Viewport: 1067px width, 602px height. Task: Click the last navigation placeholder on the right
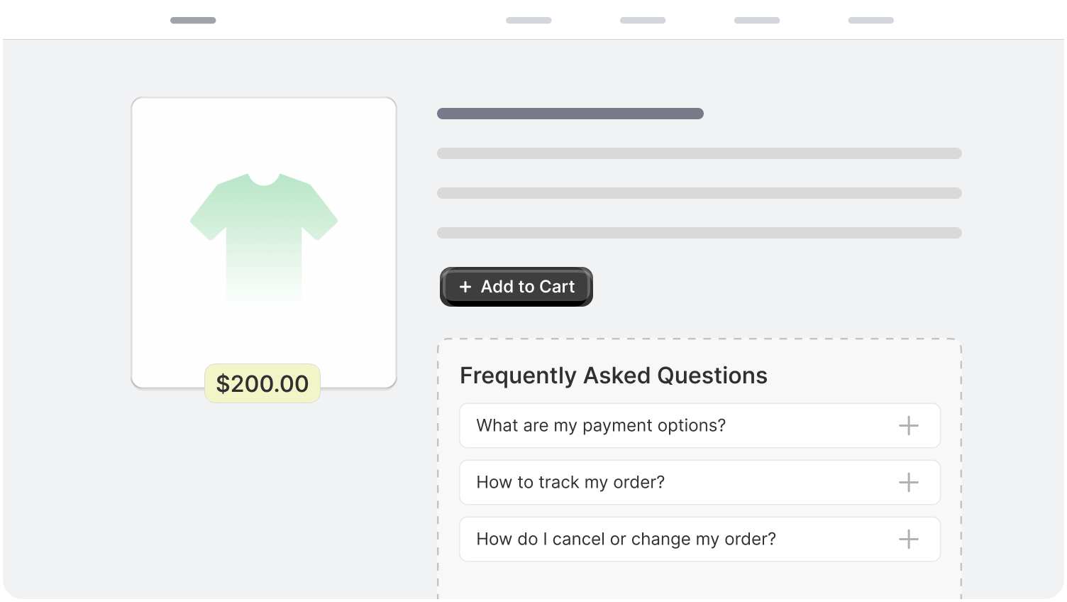point(870,21)
